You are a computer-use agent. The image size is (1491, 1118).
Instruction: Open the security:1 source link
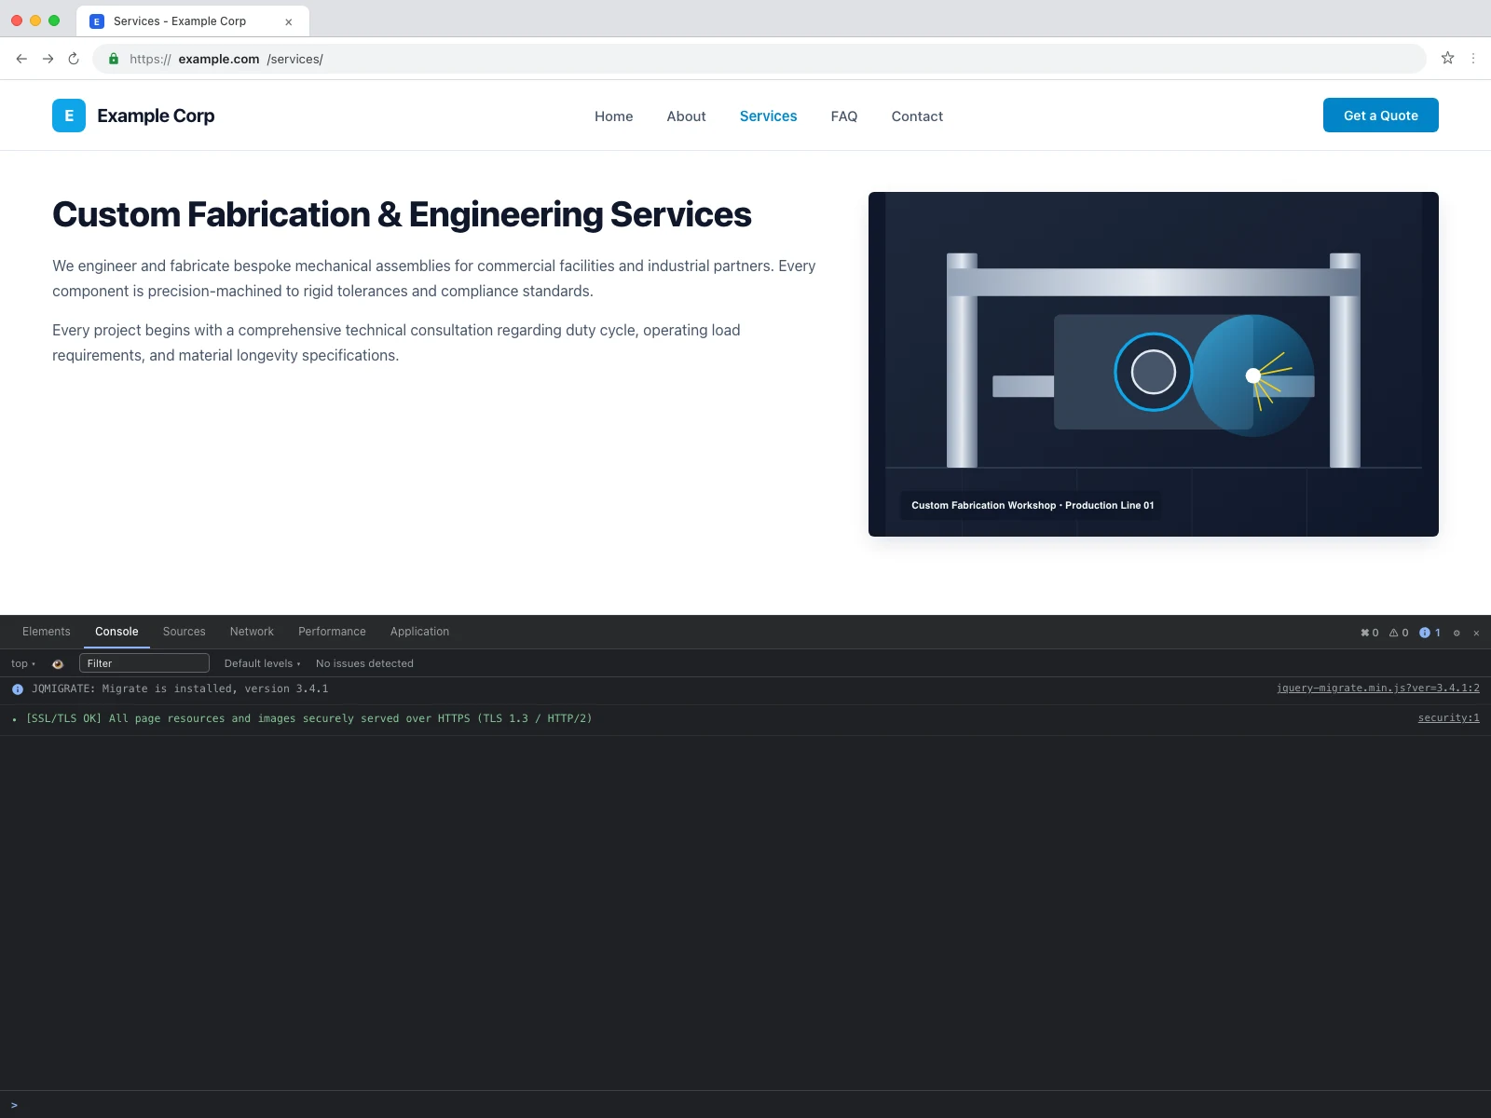(x=1449, y=718)
